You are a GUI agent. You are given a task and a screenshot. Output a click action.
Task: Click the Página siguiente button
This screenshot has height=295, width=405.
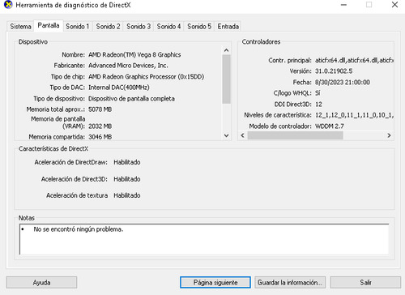pyautogui.click(x=215, y=283)
